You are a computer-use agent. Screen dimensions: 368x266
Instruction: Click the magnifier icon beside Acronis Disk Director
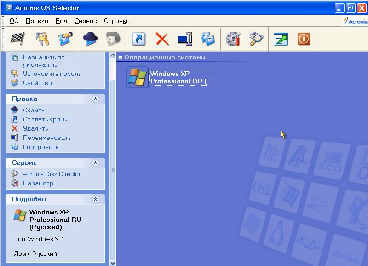click(15, 174)
